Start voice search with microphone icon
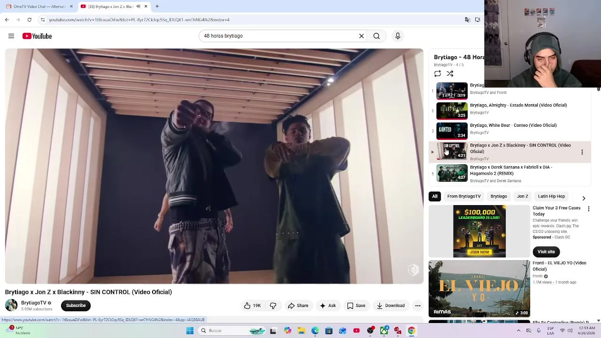Screen dimensions: 601x338 click(398, 36)
